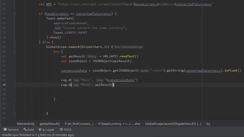The width and height of the screenshot is (244, 137).
Task: Click the 'this: CoroutineScope' inlay hint
Action: click(x=128, y=47)
